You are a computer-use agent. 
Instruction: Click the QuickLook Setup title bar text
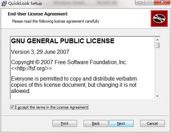tap(25, 3)
